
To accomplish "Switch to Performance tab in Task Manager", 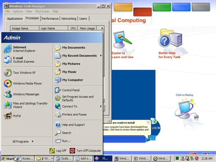I will point(50,19).
